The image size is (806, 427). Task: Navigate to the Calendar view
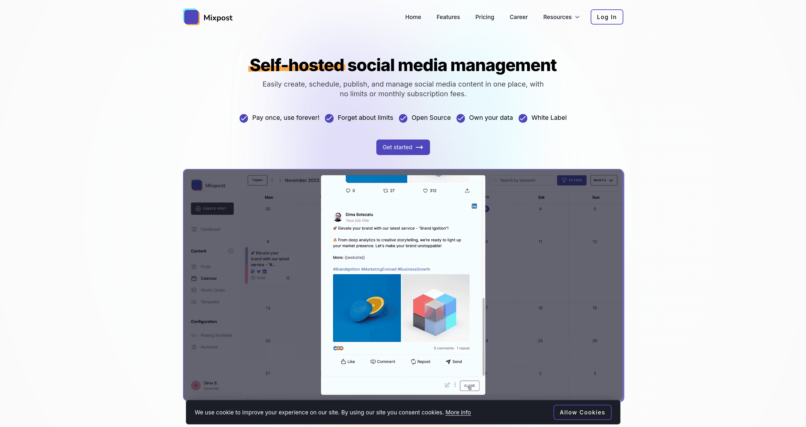209,278
